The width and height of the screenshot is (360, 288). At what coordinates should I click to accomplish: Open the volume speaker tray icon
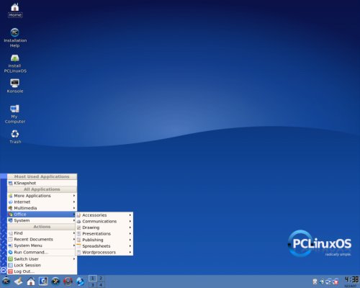322,282
